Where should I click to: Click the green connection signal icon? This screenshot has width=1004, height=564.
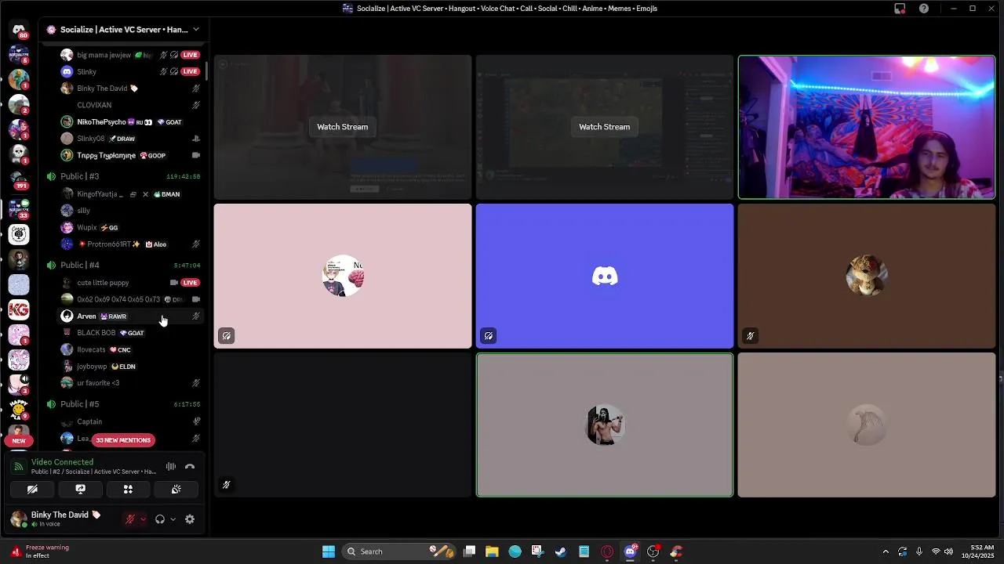point(19,467)
